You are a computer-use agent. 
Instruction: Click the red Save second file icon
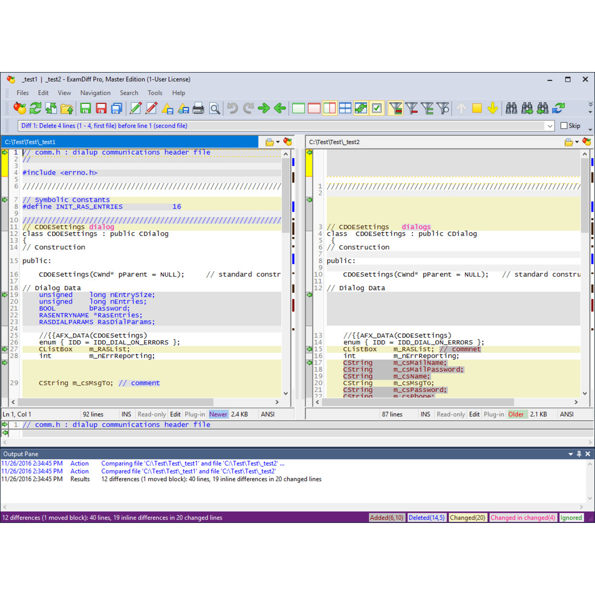point(101,108)
